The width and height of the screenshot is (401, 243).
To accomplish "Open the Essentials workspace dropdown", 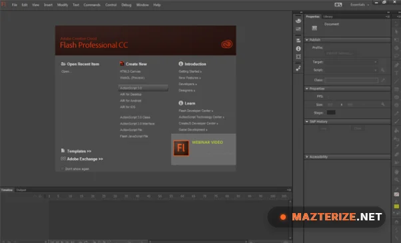I will click(360, 5).
